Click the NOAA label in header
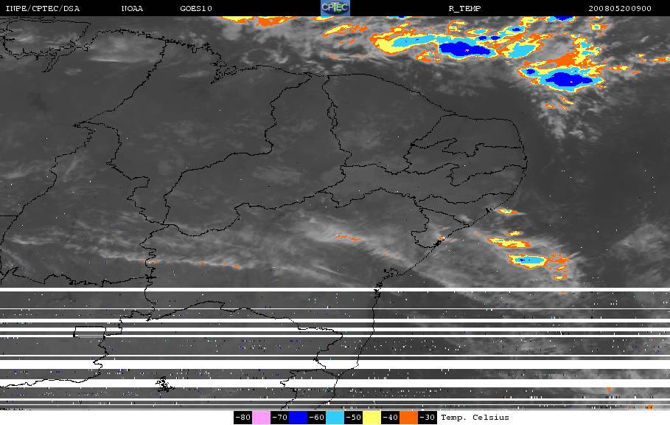Screen dimensions: 670x425 tap(132, 9)
